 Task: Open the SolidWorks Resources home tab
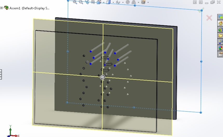[x=220, y=23]
